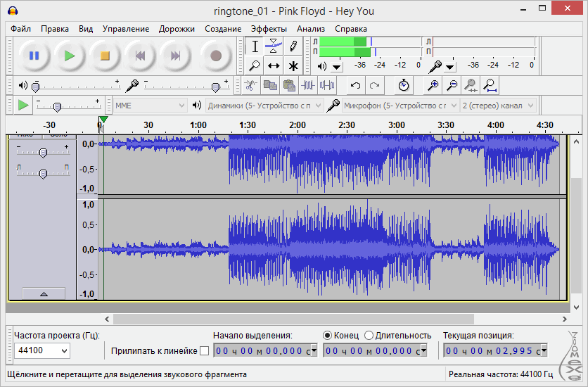Click the output volume slider handle
Viewport: 588px width, 387px height.
click(36, 87)
